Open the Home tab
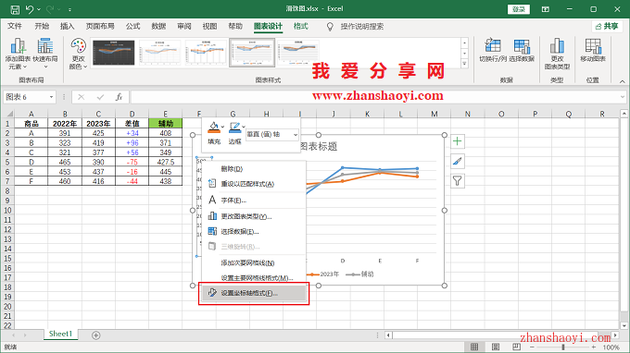 tap(42, 27)
